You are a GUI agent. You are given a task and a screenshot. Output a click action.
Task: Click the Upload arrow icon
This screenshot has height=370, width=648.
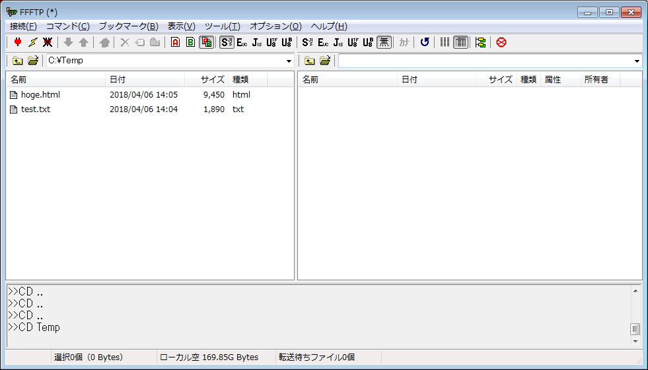pyautogui.click(x=83, y=42)
